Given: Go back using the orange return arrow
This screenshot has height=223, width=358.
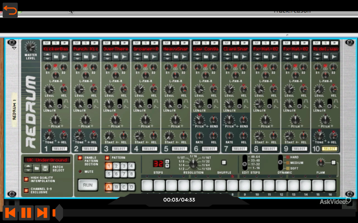Looking at the screenshot, I should (10, 10).
